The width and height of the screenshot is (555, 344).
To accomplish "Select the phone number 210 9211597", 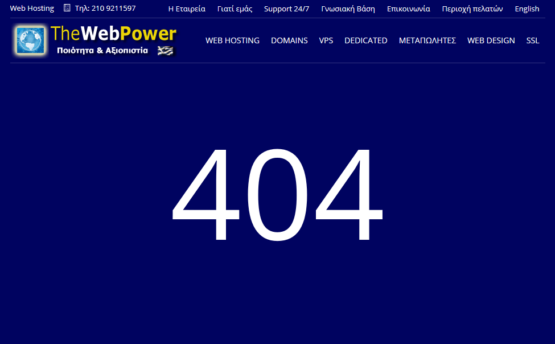I will pyautogui.click(x=113, y=8).
